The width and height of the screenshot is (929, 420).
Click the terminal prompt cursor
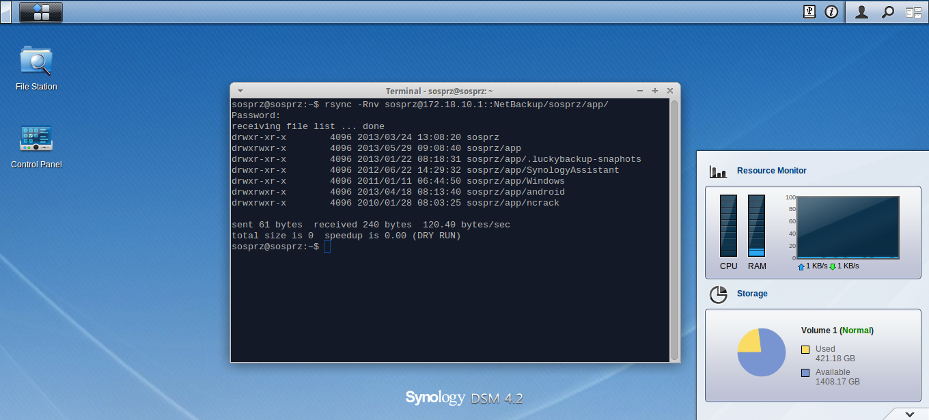327,247
